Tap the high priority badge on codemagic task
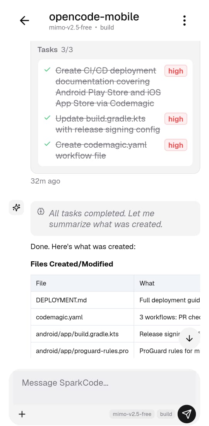The width and height of the screenshot is (209, 426). [x=176, y=145]
